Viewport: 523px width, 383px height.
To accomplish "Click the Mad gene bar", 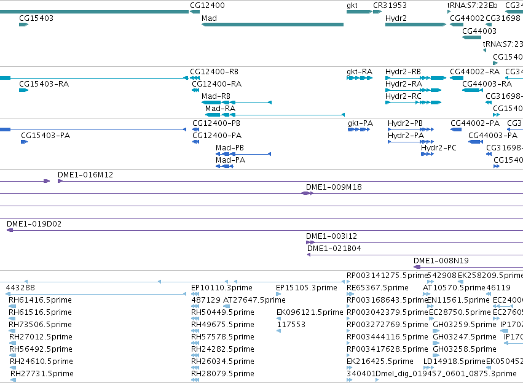I will (272, 25).
